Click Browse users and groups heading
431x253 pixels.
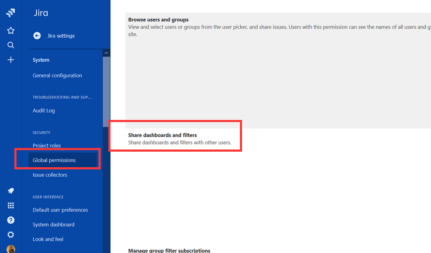[x=158, y=19]
